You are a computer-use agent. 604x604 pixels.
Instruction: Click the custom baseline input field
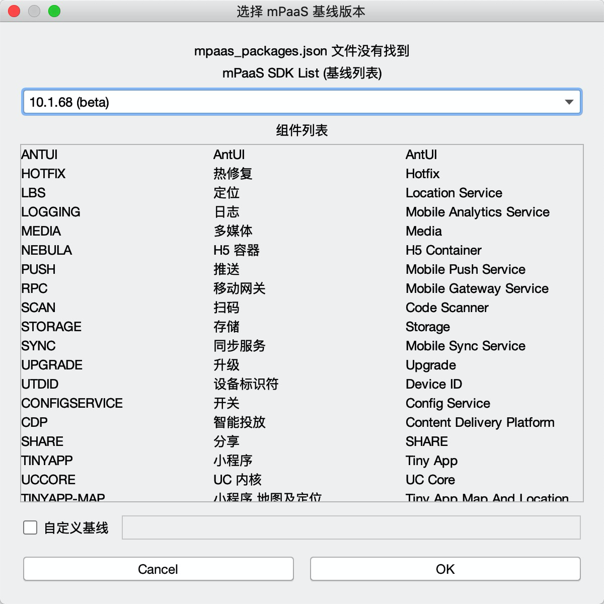click(351, 527)
